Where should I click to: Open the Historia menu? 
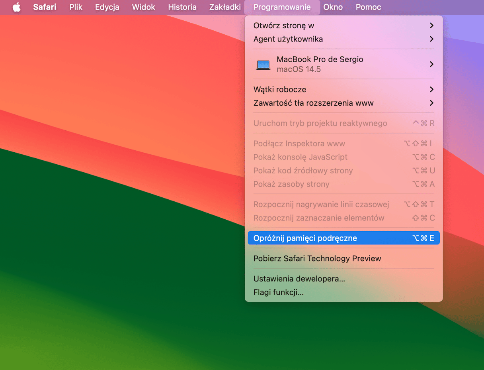click(x=182, y=7)
